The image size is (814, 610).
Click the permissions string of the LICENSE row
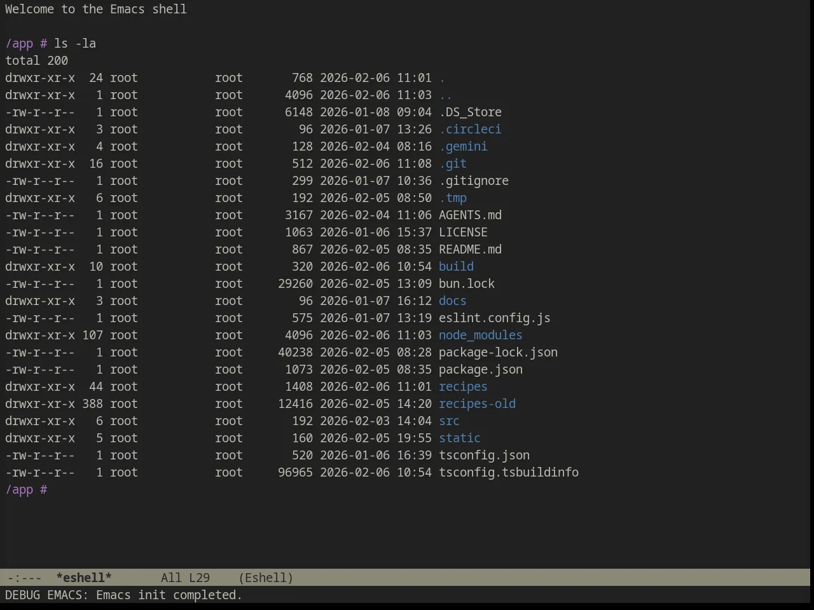(40, 232)
